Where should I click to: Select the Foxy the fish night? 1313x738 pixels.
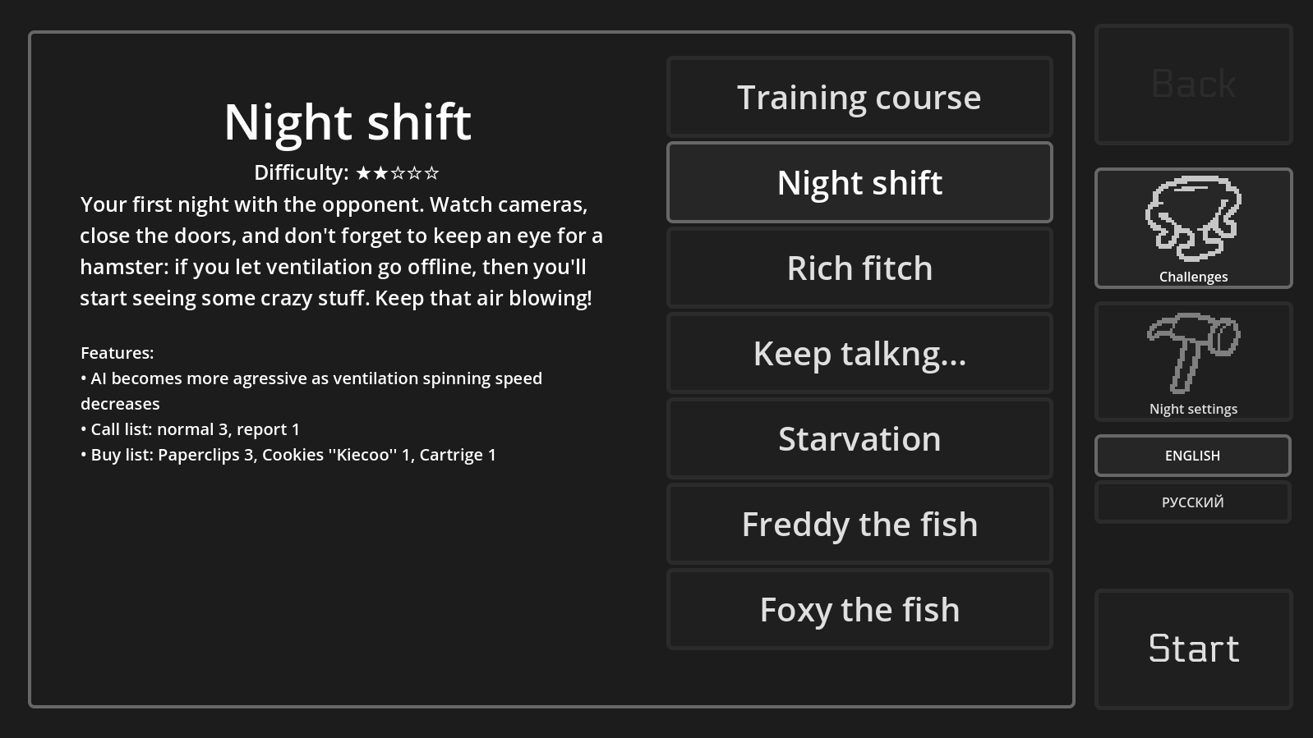click(x=859, y=610)
